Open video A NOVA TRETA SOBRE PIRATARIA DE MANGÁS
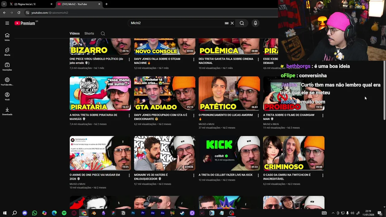Image resolution: width=386 pixels, height=217 pixels. [x=93, y=117]
